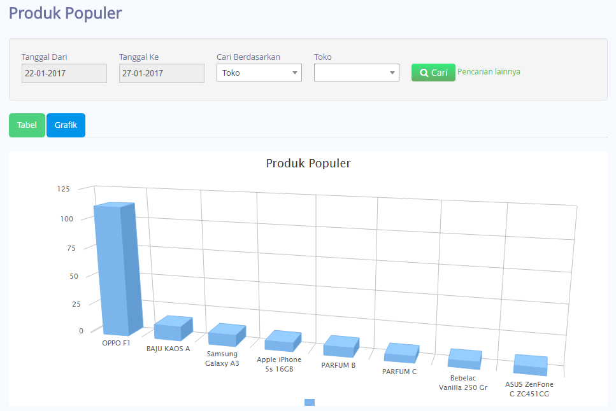This screenshot has height=411, width=616.
Task: Click the 50 y-axis value
Action: point(74,276)
